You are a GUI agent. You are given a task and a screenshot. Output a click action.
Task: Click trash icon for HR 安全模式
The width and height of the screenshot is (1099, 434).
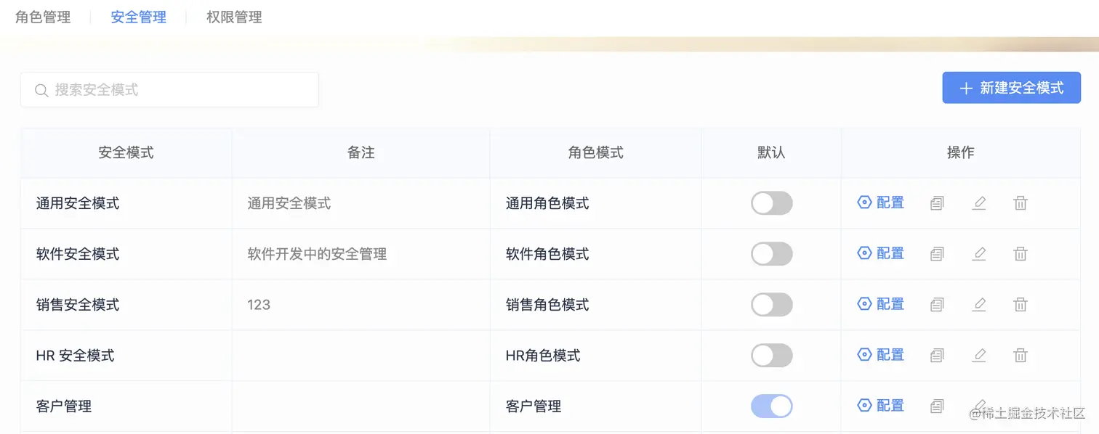[1020, 356]
